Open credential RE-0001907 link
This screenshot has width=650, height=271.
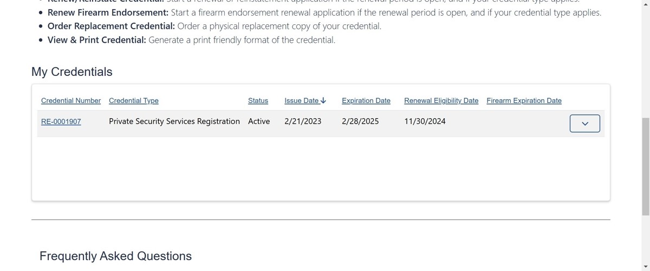[x=61, y=122]
